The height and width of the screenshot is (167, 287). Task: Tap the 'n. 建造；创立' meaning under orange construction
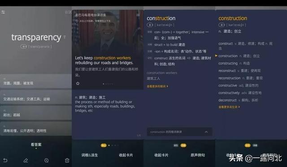(x=230, y=31)
